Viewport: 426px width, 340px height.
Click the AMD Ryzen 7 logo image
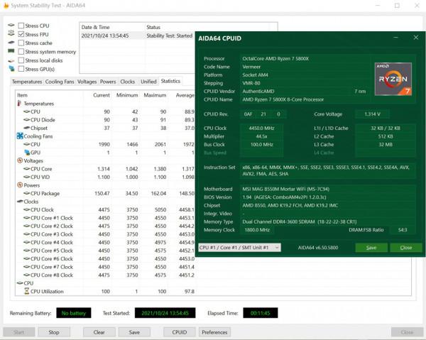(x=393, y=79)
